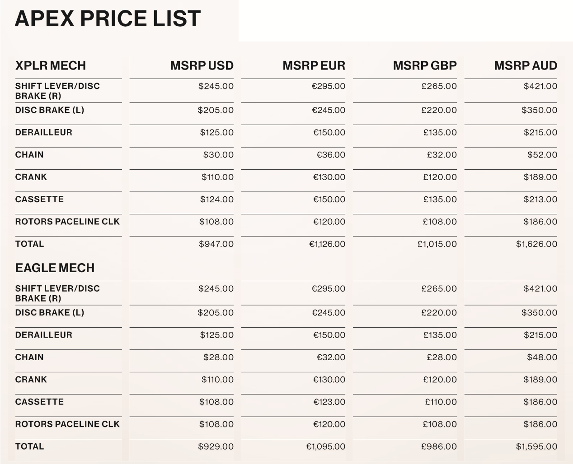This screenshot has height=464, width=573.
Task: Click Eagle Mech total USD value $929.00
Action: (216, 447)
